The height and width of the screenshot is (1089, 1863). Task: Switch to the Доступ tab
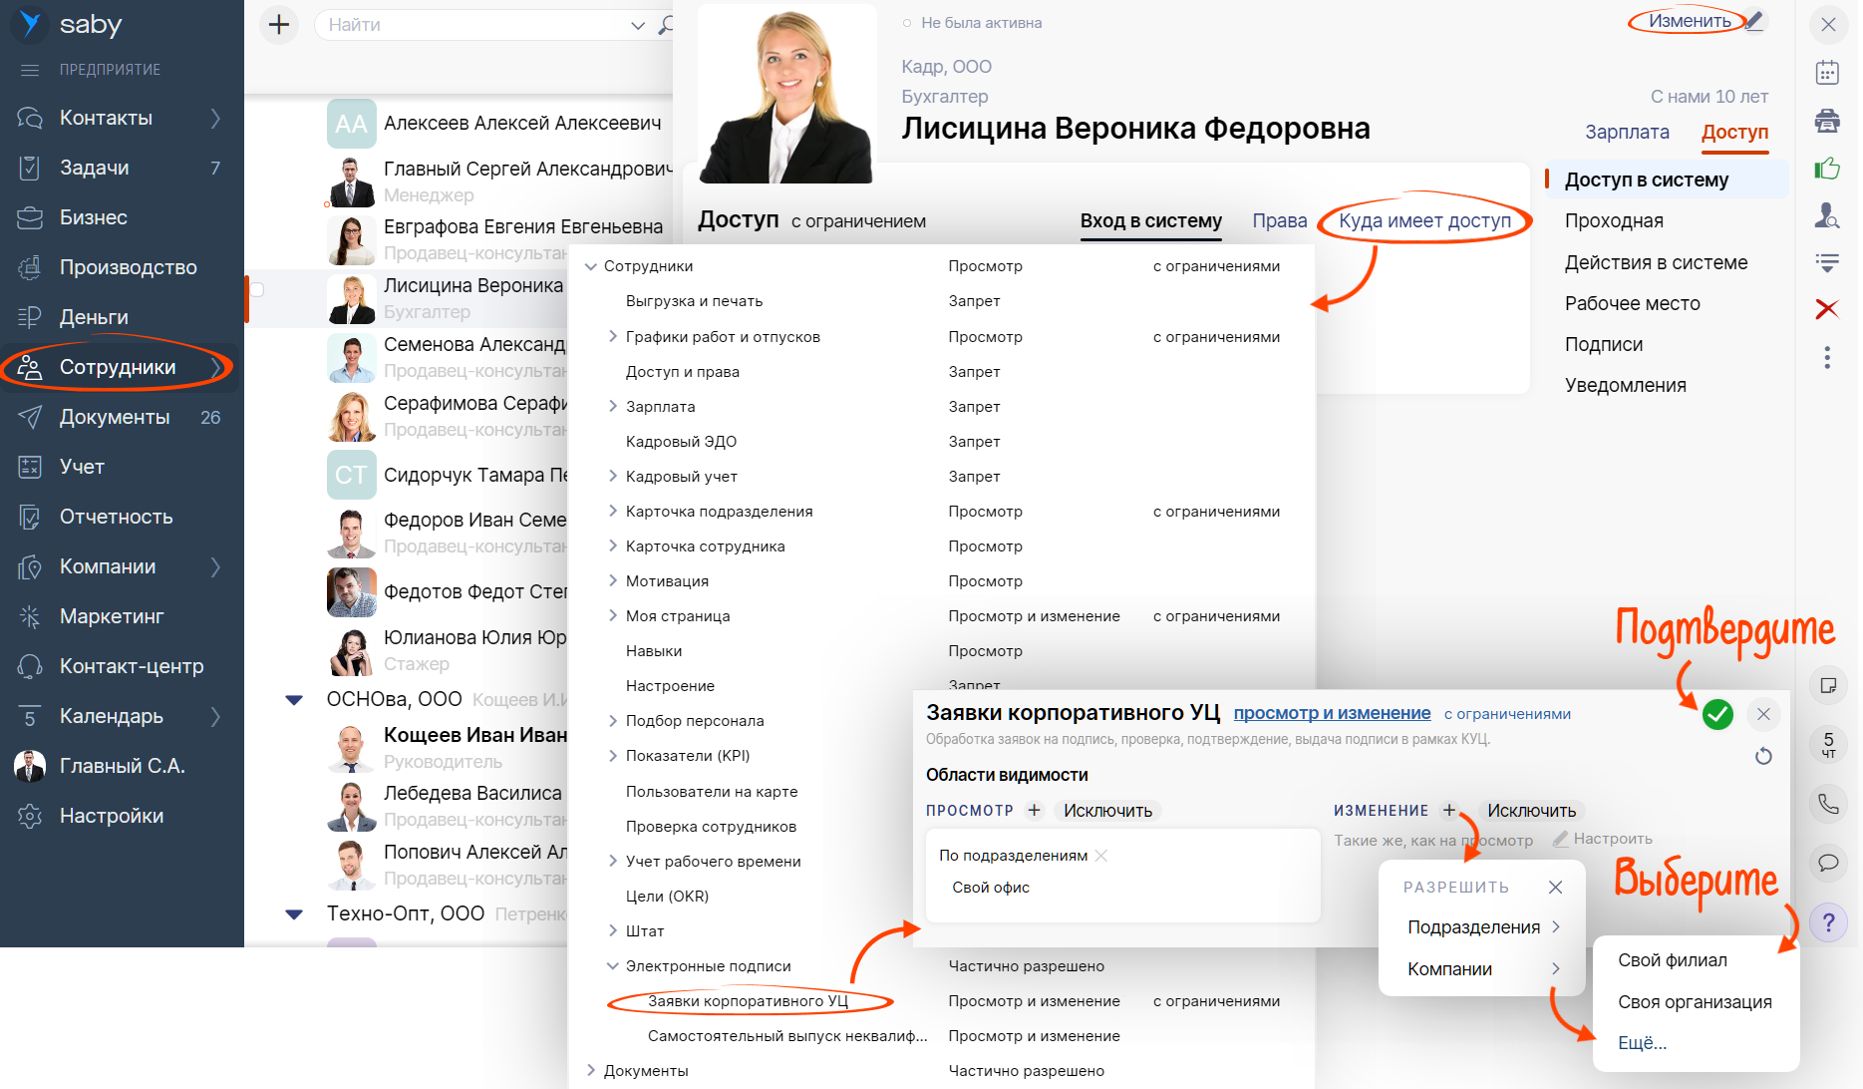(x=1734, y=132)
